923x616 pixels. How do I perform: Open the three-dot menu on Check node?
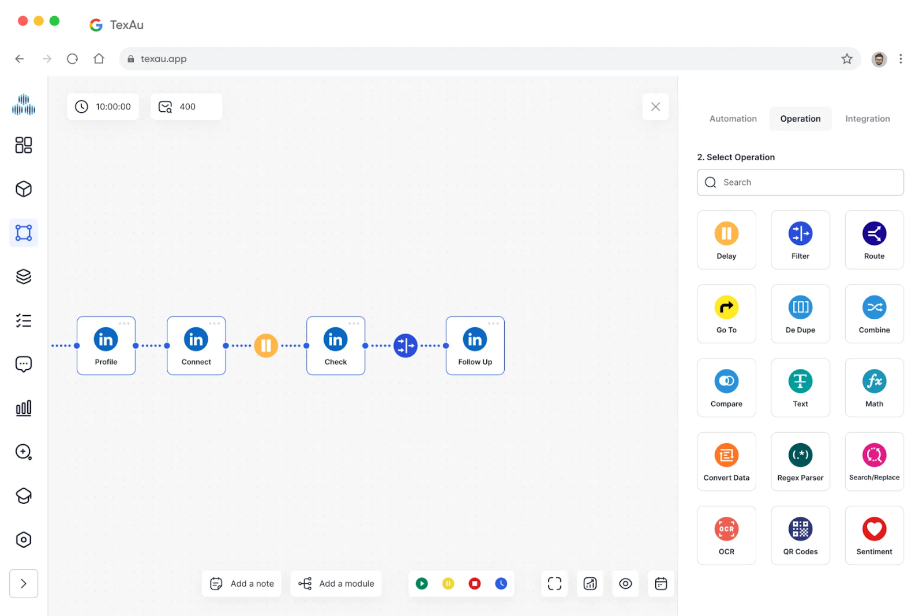tap(354, 323)
